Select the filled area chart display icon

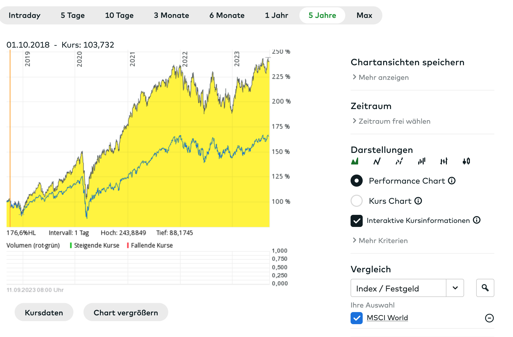[355, 161]
